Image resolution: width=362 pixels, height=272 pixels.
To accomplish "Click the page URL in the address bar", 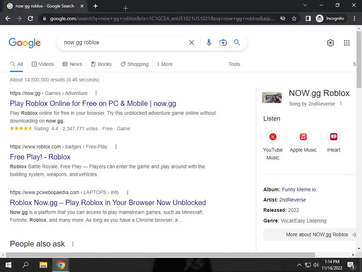I will (x=162, y=18).
